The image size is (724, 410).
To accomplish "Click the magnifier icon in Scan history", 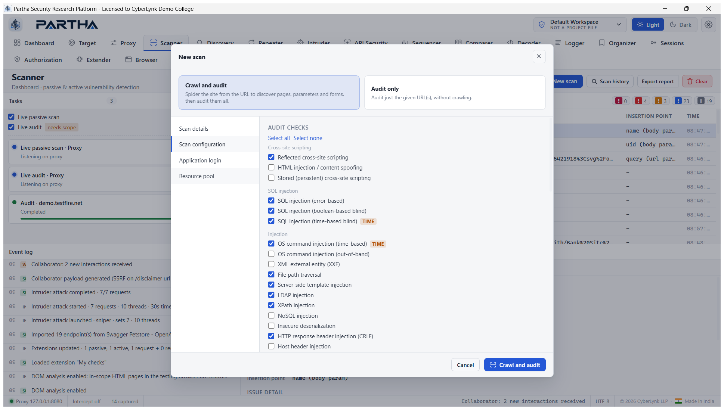I will click(x=594, y=81).
